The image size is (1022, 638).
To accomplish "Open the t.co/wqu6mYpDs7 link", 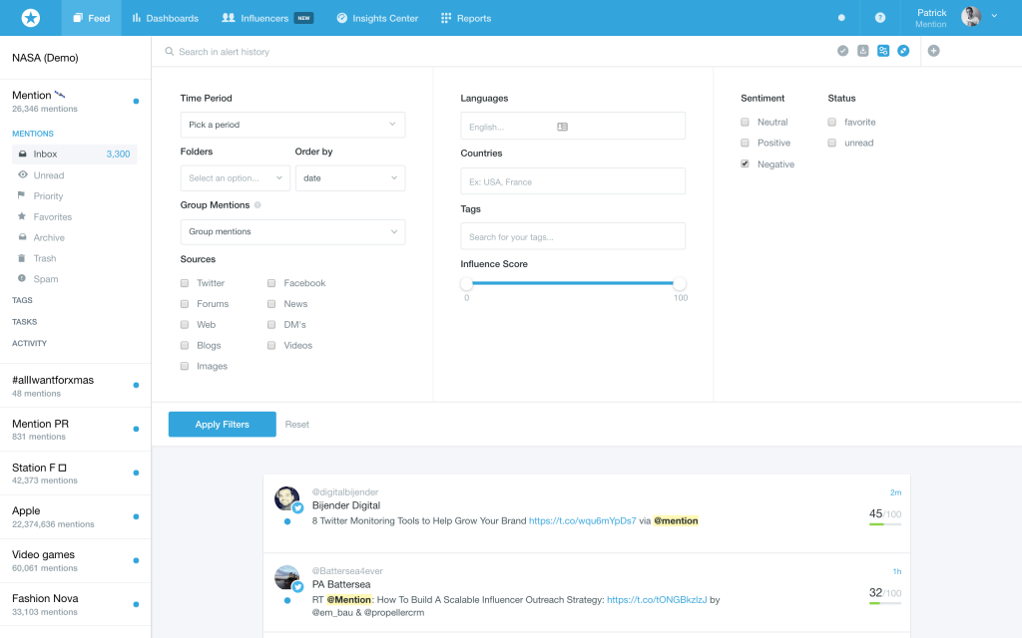I will pyautogui.click(x=583, y=520).
